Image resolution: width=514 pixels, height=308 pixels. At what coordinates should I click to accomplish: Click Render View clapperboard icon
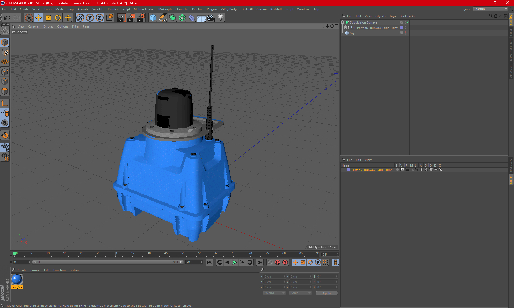point(121,18)
